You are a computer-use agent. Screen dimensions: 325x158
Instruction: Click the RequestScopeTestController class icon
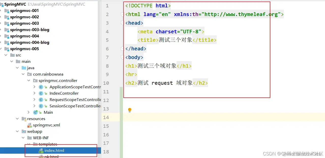[41, 100]
